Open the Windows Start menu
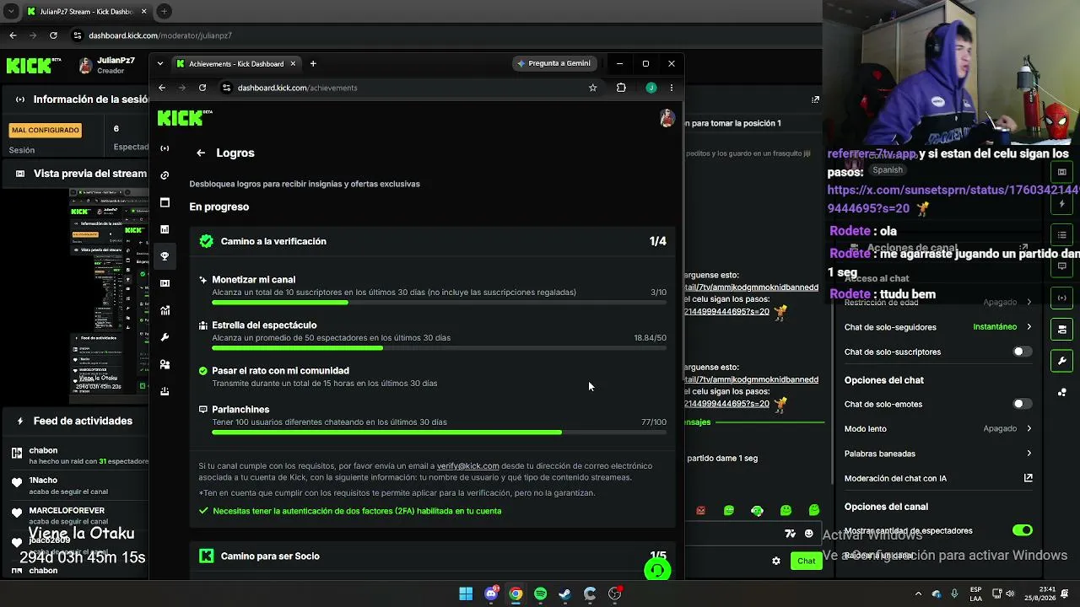The width and height of the screenshot is (1080, 607). tap(466, 594)
